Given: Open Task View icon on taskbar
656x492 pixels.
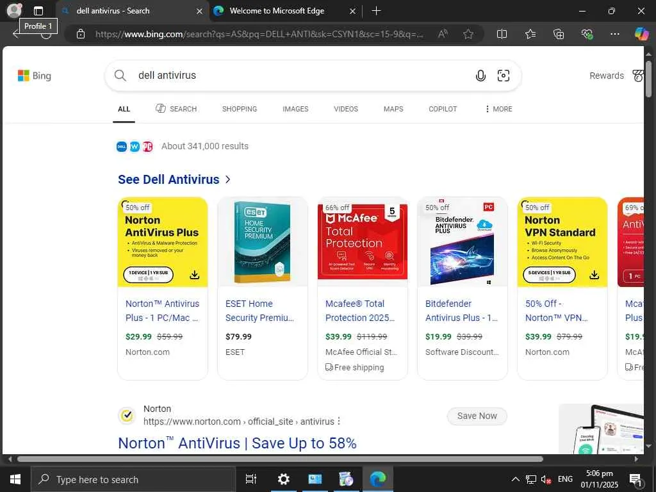Looking at the screenshot, I should pos(251,479).
